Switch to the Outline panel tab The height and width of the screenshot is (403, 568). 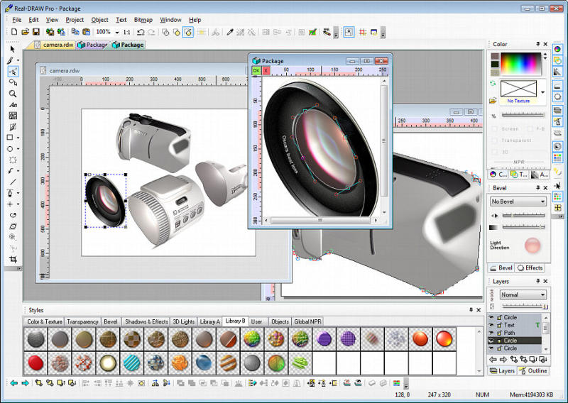tap(532, 371)
